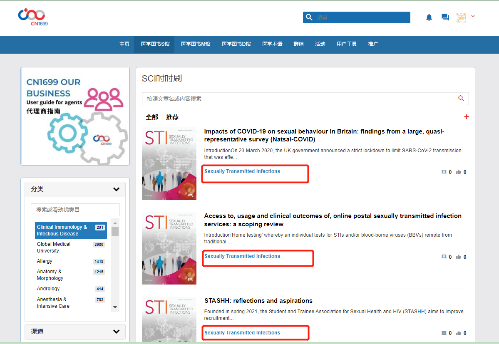Open the 用户工具 menu
The height and width of the screenshot is (344, 499).
[x=347, y=44]
